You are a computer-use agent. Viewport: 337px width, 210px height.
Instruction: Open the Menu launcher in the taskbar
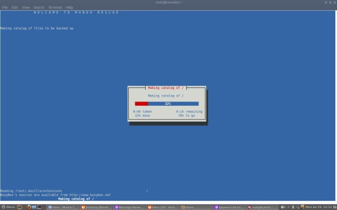click(8, 207)
